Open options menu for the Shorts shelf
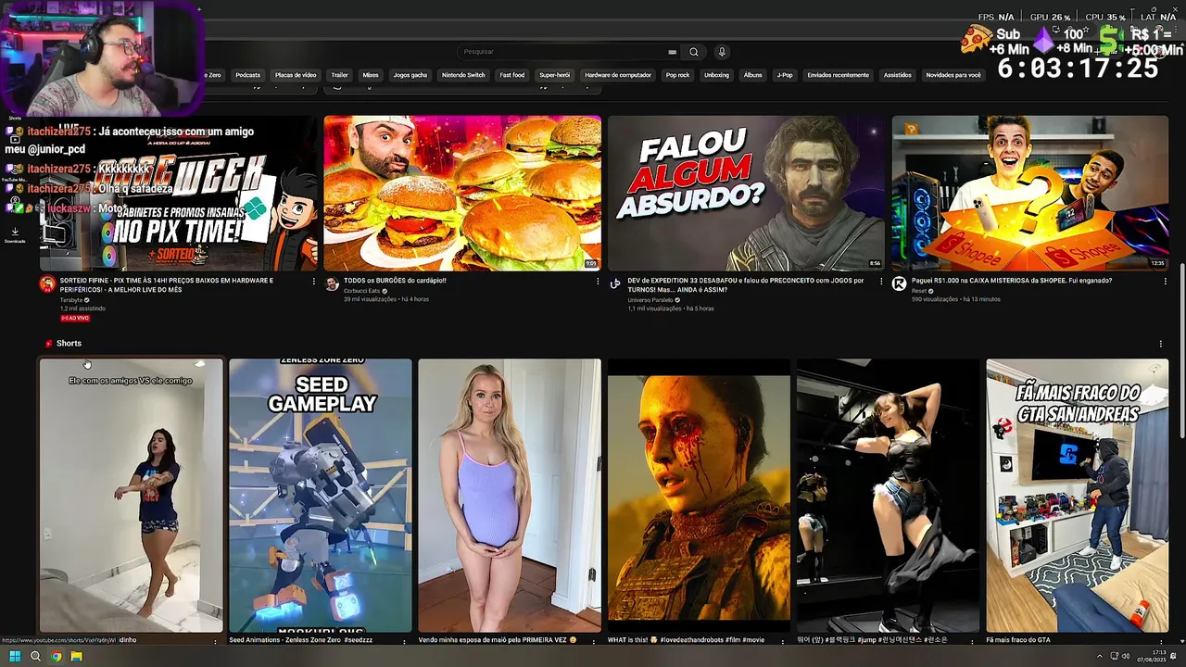1186x667 pixels. [x=1161, y=344]
